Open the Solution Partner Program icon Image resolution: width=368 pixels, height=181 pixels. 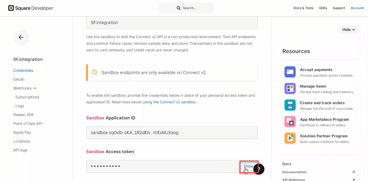tap(290, 138)
